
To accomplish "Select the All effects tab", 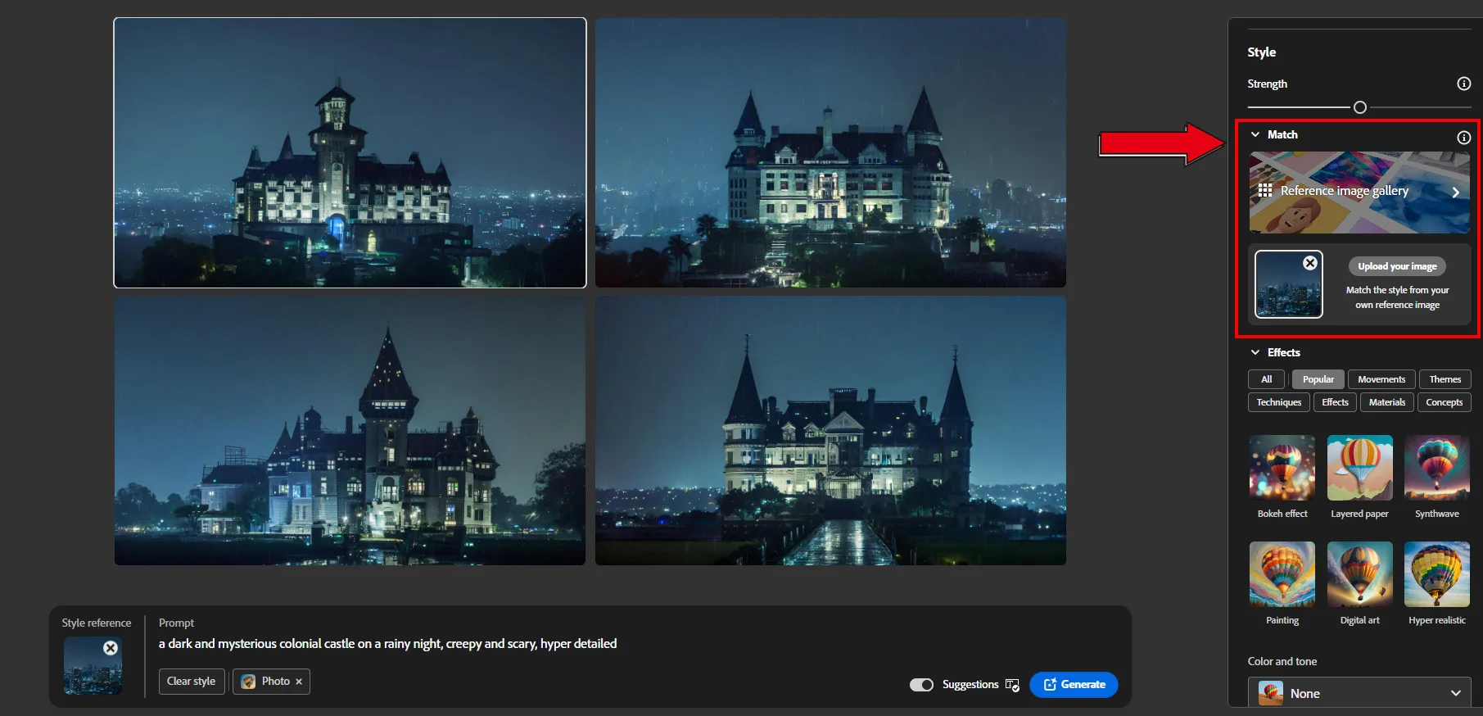I will pos(1267,379).
